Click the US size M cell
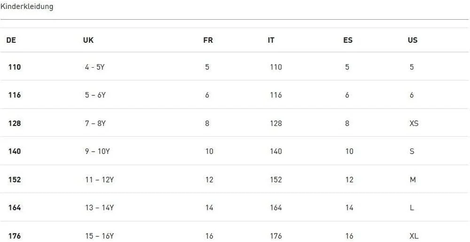The height and width of the screenshot is (242, 470). [x=413, y=180]
